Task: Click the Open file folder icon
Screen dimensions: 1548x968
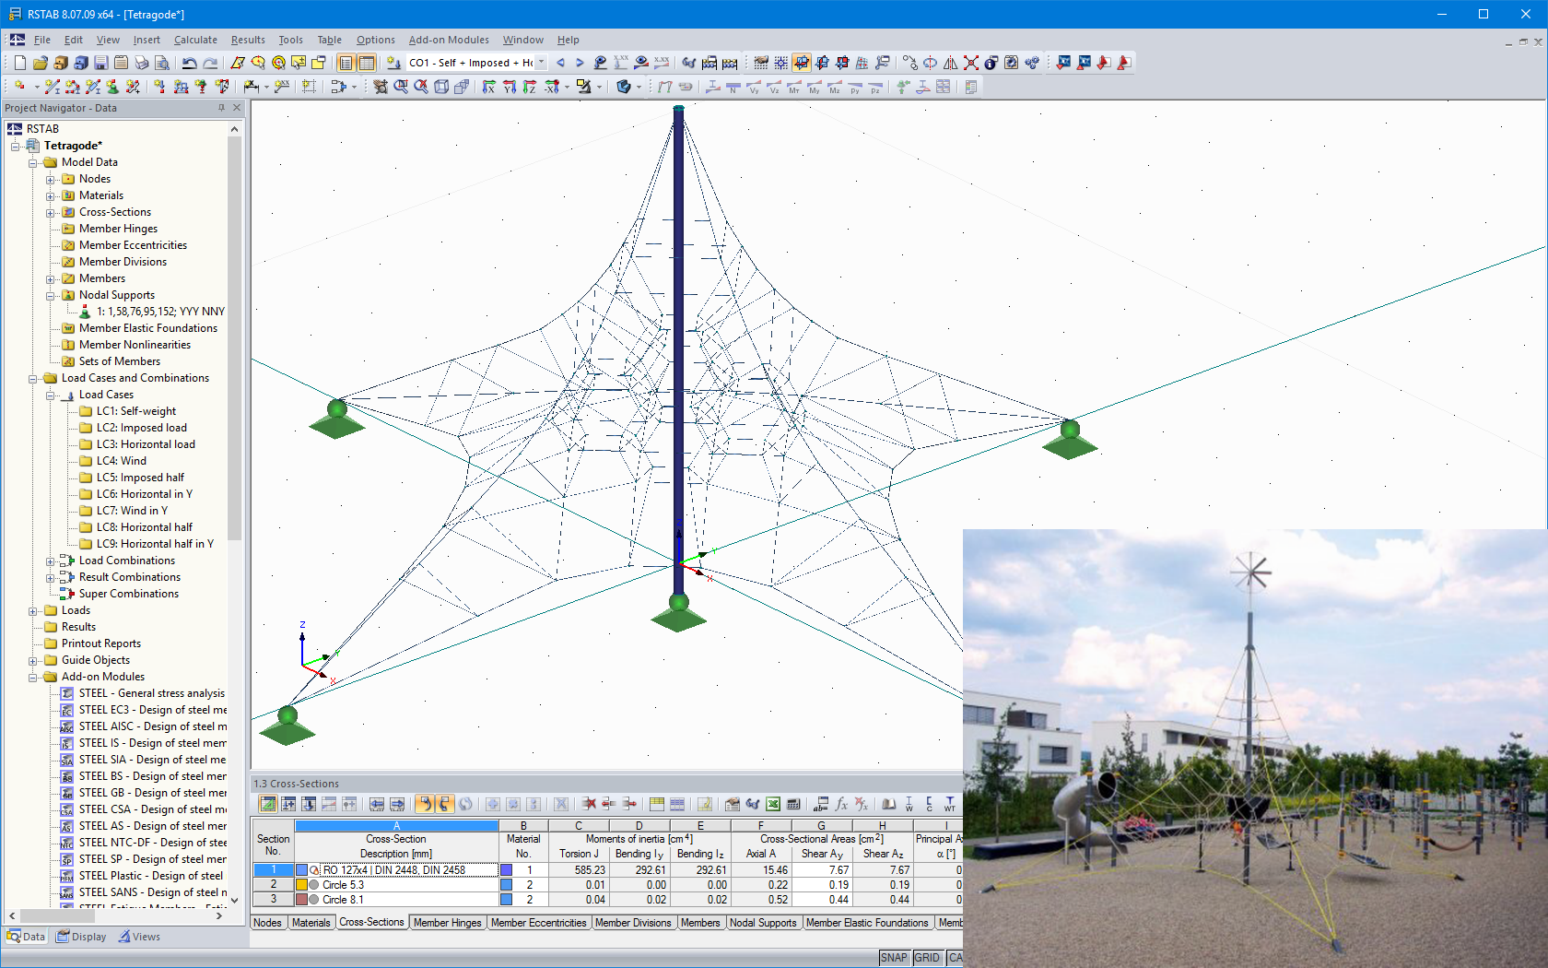Action: click(x=40, y=63)
